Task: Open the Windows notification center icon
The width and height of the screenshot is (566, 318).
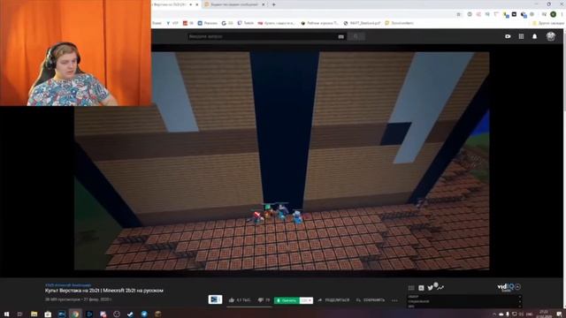Action: 559,314
